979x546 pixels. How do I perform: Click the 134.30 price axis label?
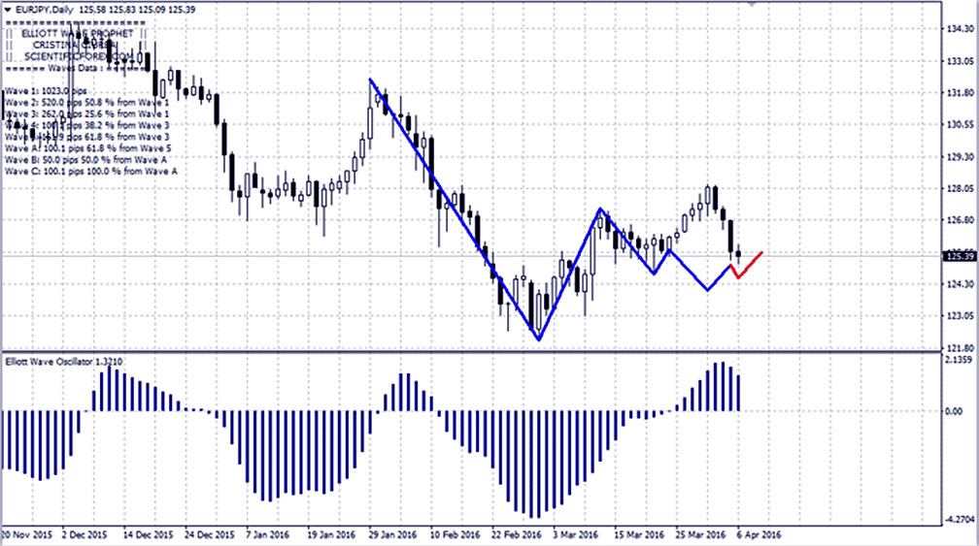click(x=960, y=30)
